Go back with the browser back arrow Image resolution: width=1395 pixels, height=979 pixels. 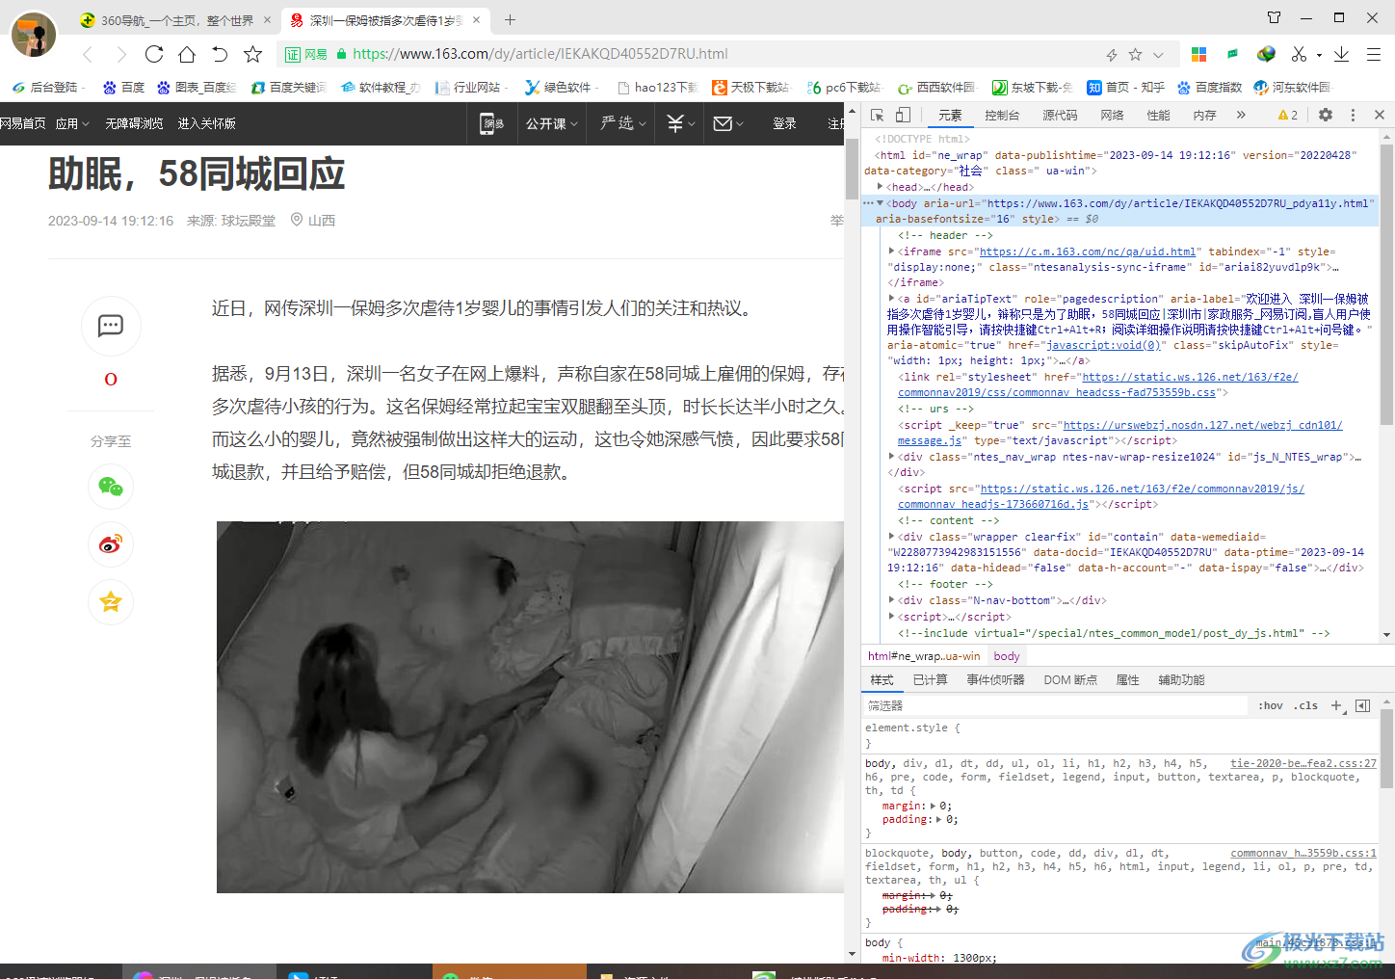[88, 54]
